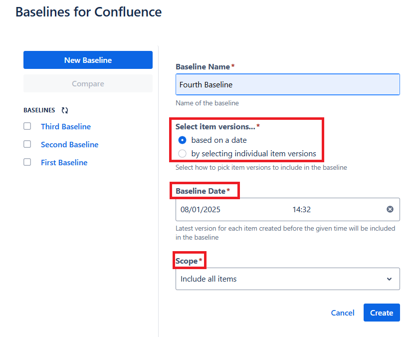Cancel the baseline creation
Screen dimensions: 416x337
[x=343, y=313]
